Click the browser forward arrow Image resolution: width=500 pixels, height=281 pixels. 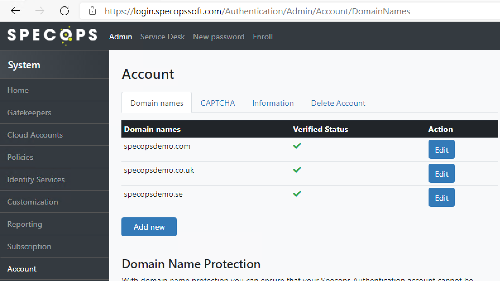point(40,11)
